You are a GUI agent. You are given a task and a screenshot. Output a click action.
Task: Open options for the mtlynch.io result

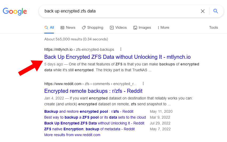121,49
